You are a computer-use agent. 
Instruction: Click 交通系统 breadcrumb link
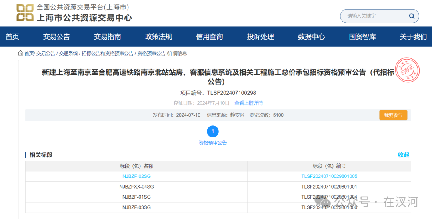click(68, 54)
